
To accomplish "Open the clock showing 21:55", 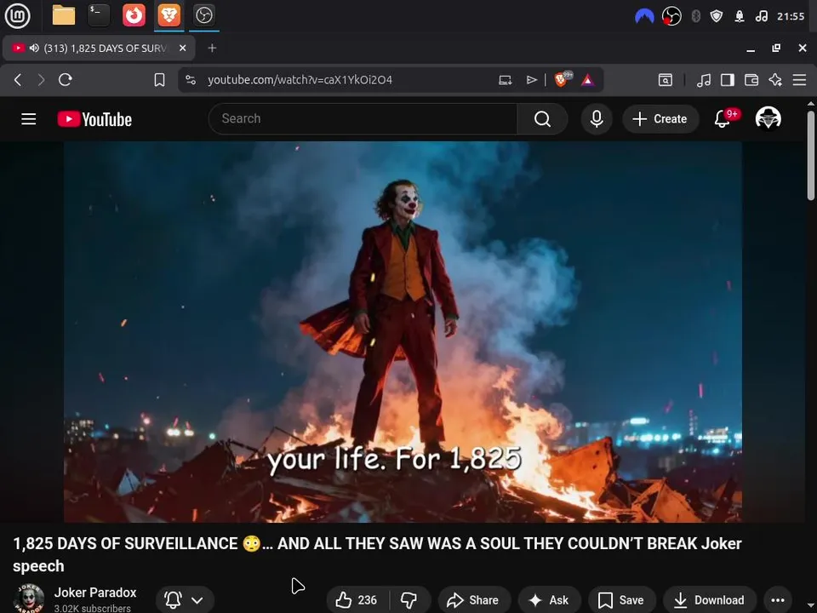I will pos(791,16).
